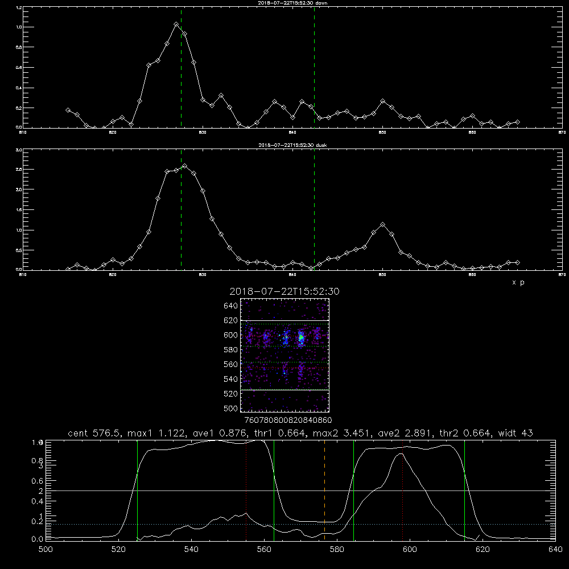Click the "600" tick label on bottom plot x-axis
The width and height of the screenshot is (569, 569).
click(x=410, y=550)
